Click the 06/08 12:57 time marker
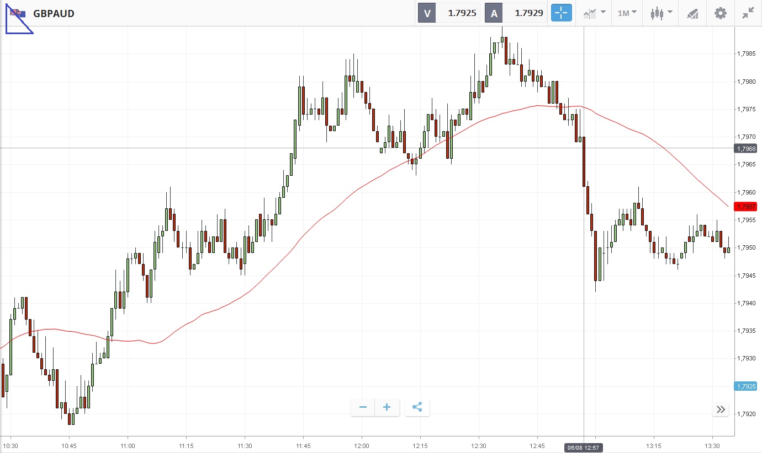The image size is (762, 453). tap(585, 447)
